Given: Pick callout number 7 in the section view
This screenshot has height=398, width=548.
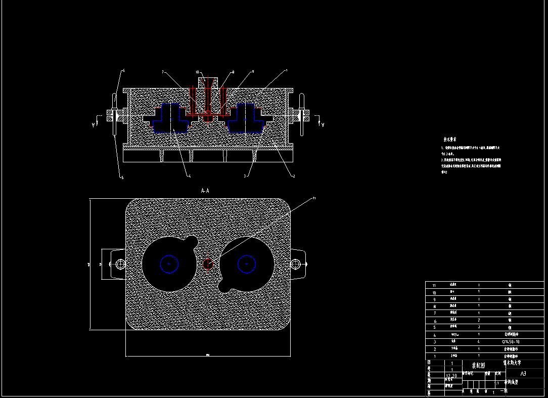Looking at the screenshot, I should [x=162, y=72].
